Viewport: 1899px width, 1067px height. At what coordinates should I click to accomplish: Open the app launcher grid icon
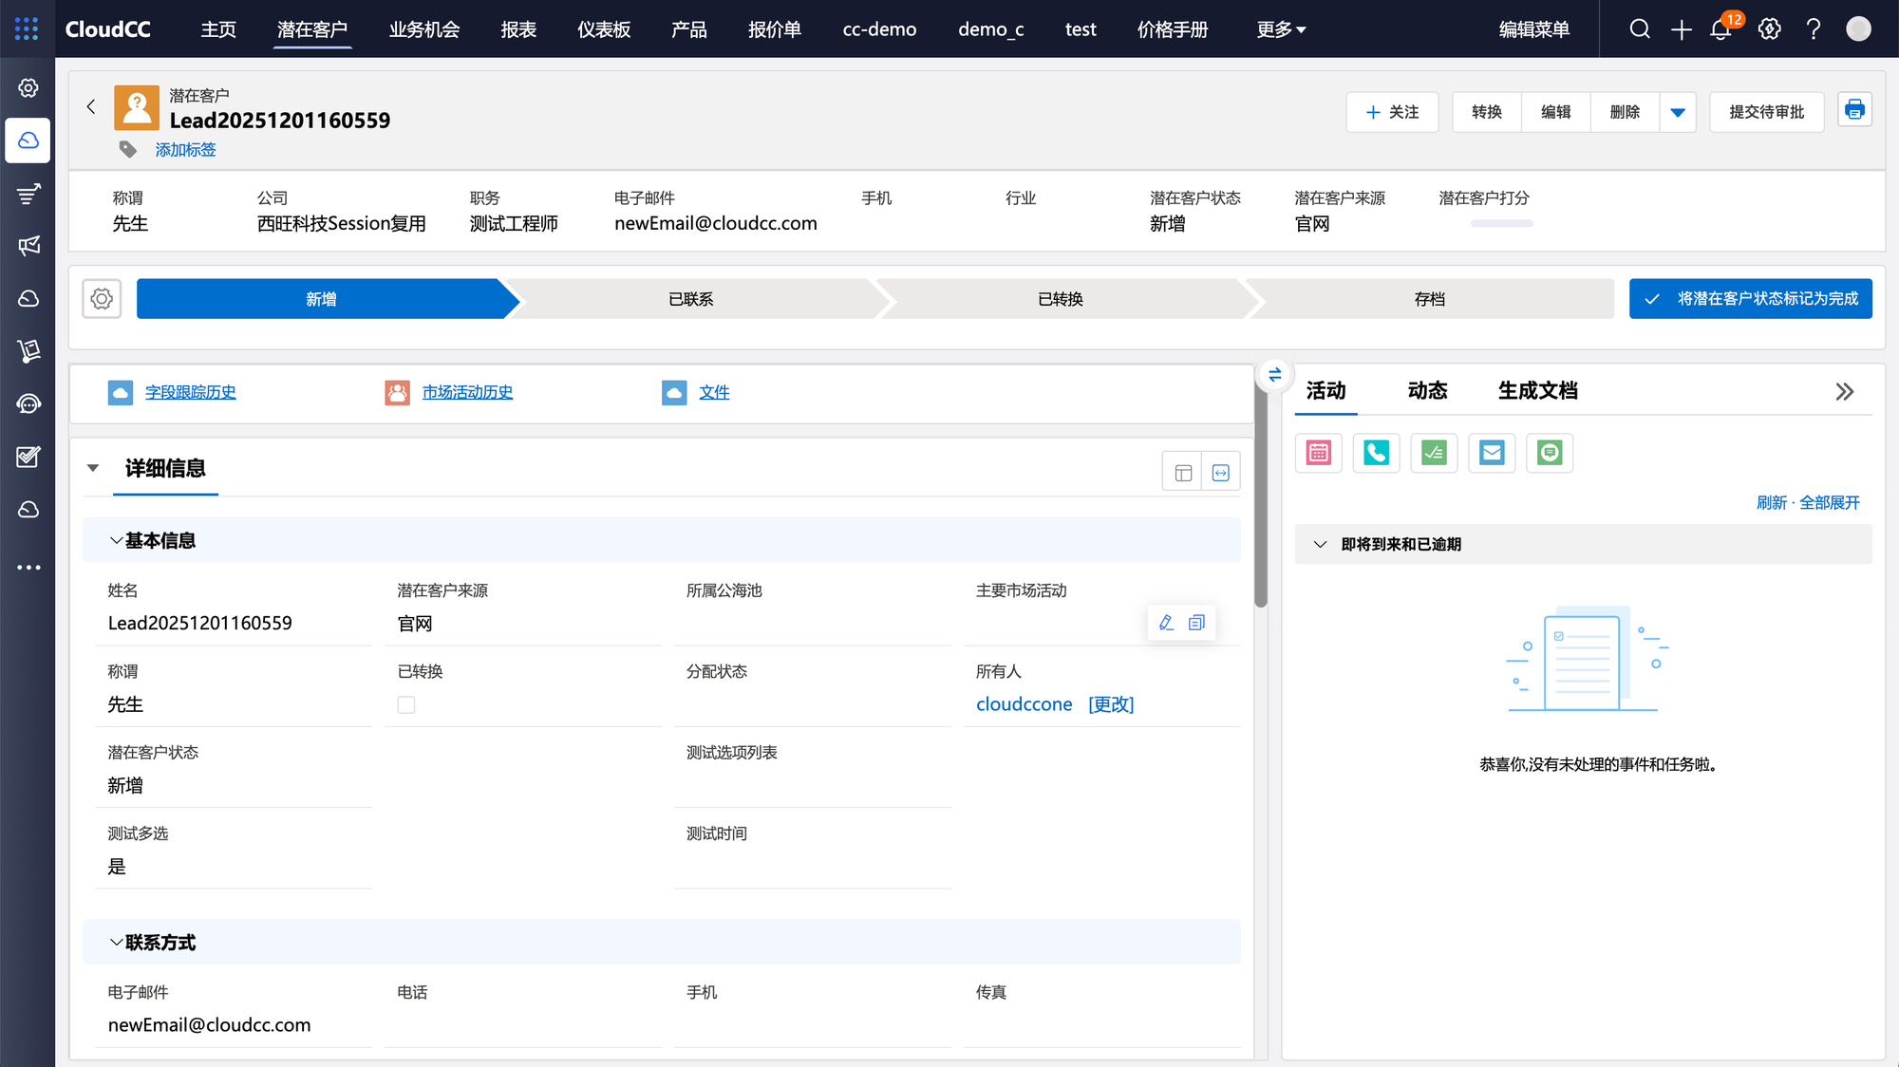pyautogui.click(x=27, y=28)
